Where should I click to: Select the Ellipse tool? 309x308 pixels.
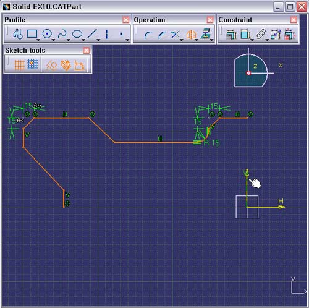click(77, 34)
